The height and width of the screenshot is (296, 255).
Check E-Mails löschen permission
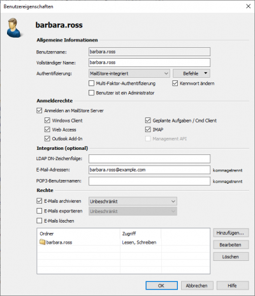pos(40,221)
